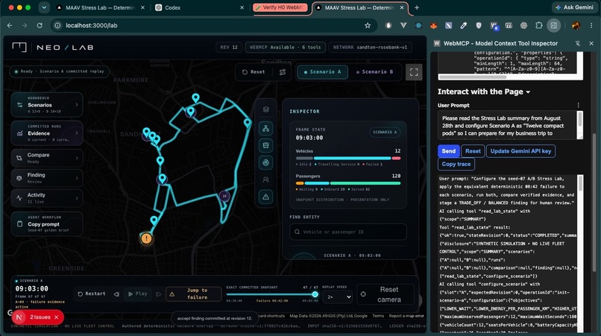Open the map layers stack icon
601x336 pixels.
pyautogui.click(x=265, y=110)
